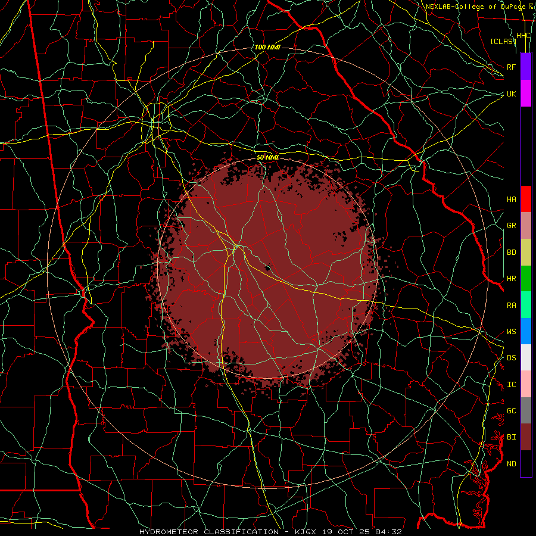Click the WS blue legend swatch
536x536 pixels.
point(526,331)
